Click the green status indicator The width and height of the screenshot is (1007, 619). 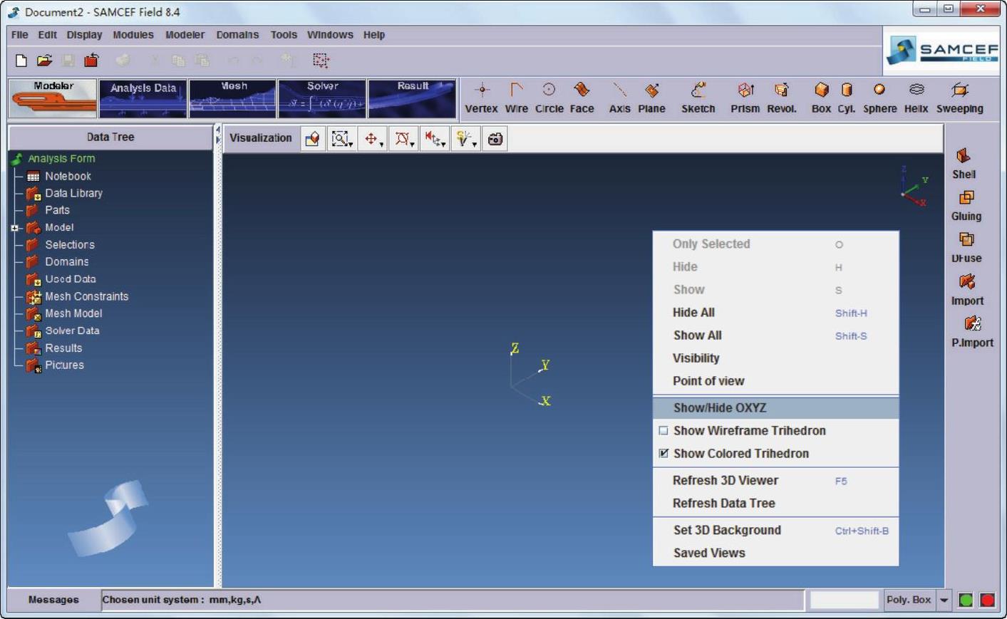[x=966, y=600]
